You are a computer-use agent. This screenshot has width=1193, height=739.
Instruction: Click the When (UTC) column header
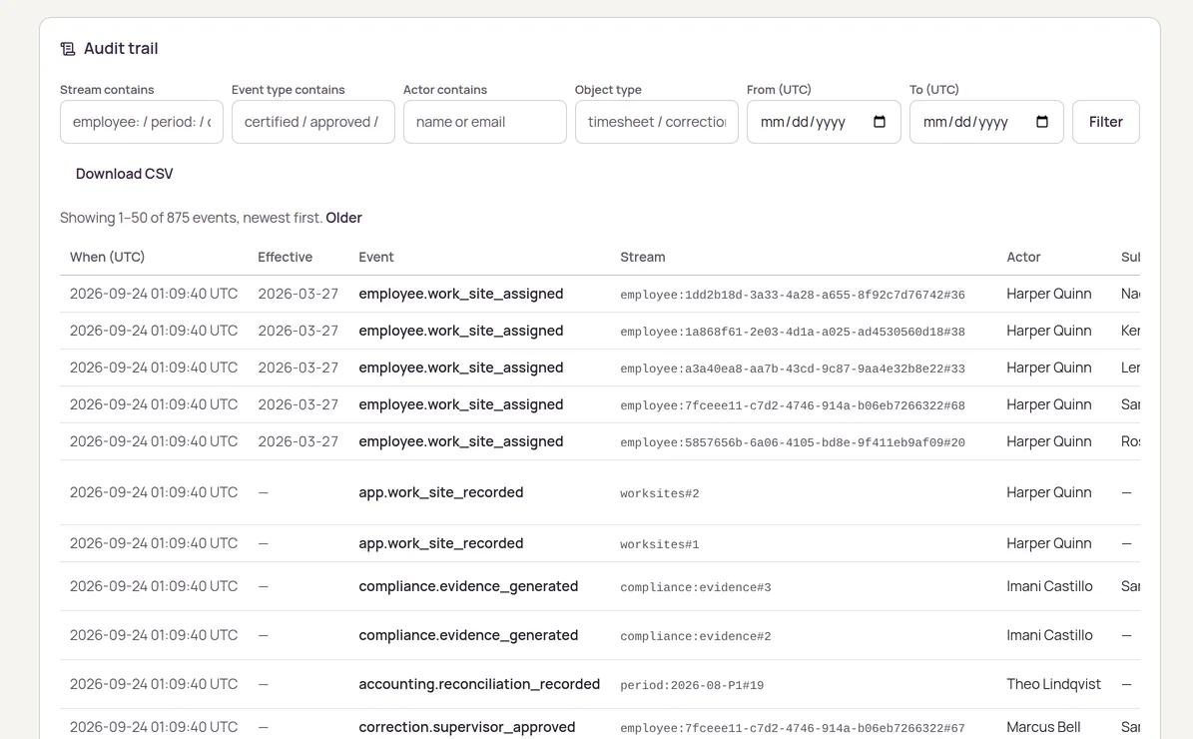(107, 258)
